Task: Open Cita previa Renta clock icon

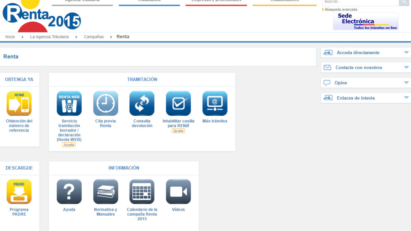Action: (x=105, y=103)
